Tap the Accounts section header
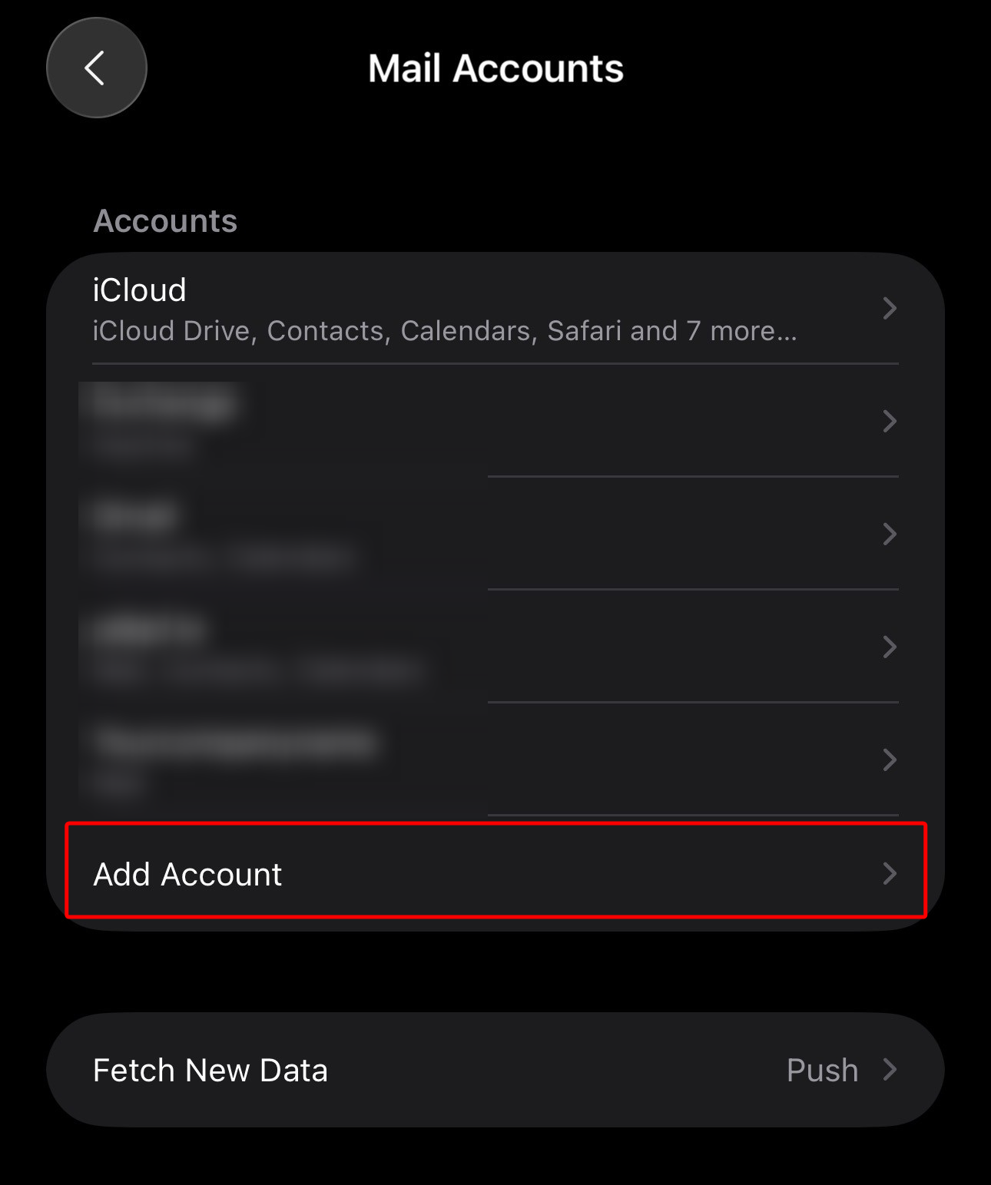 165,221
